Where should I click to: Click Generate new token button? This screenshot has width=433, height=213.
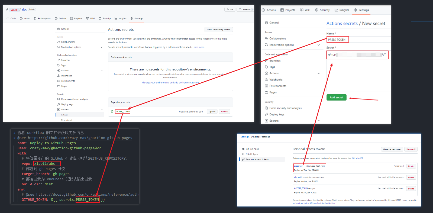pos(392,149)
